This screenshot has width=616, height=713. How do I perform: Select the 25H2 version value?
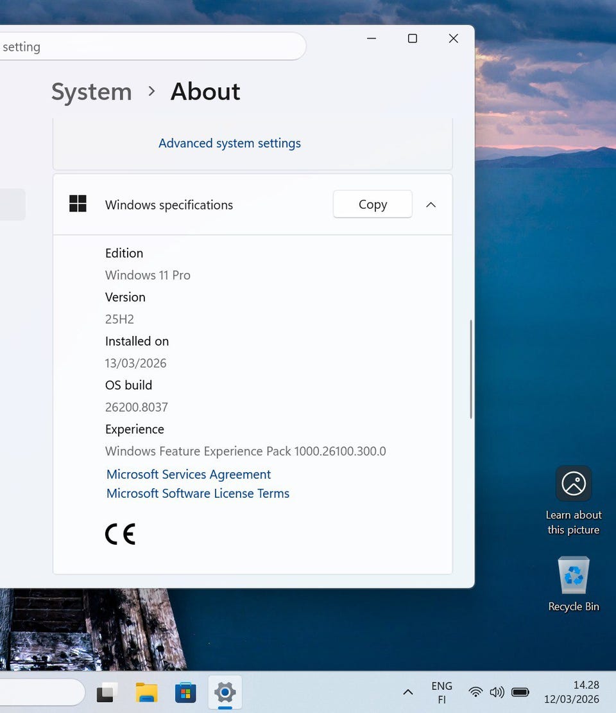(x=119, y=319)
